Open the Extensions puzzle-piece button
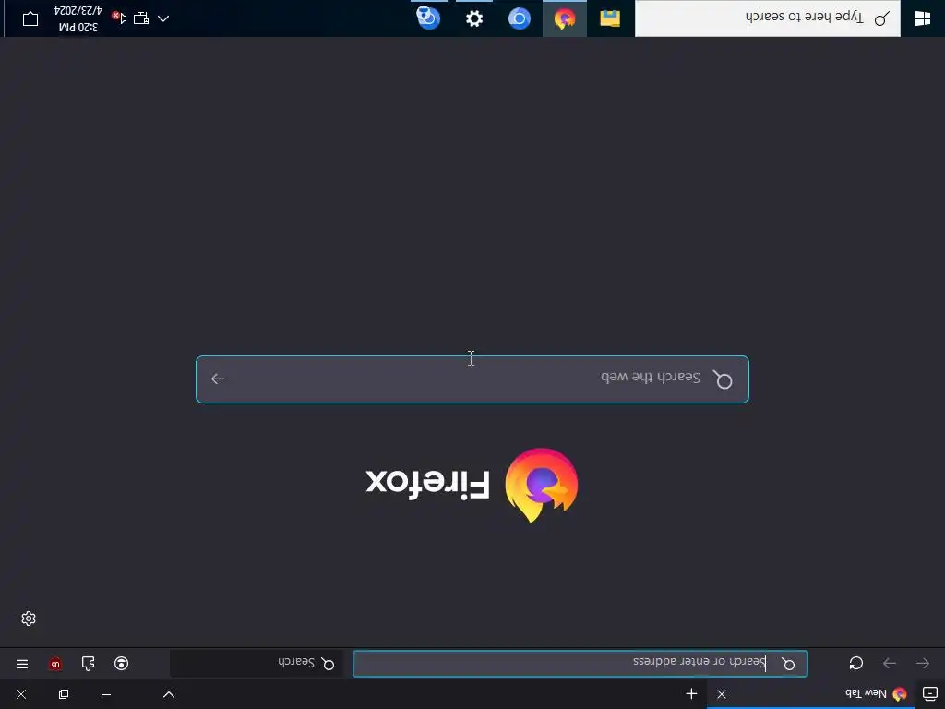 pos(88,664)
